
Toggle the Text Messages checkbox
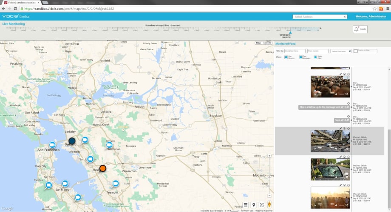click(301, 57)
